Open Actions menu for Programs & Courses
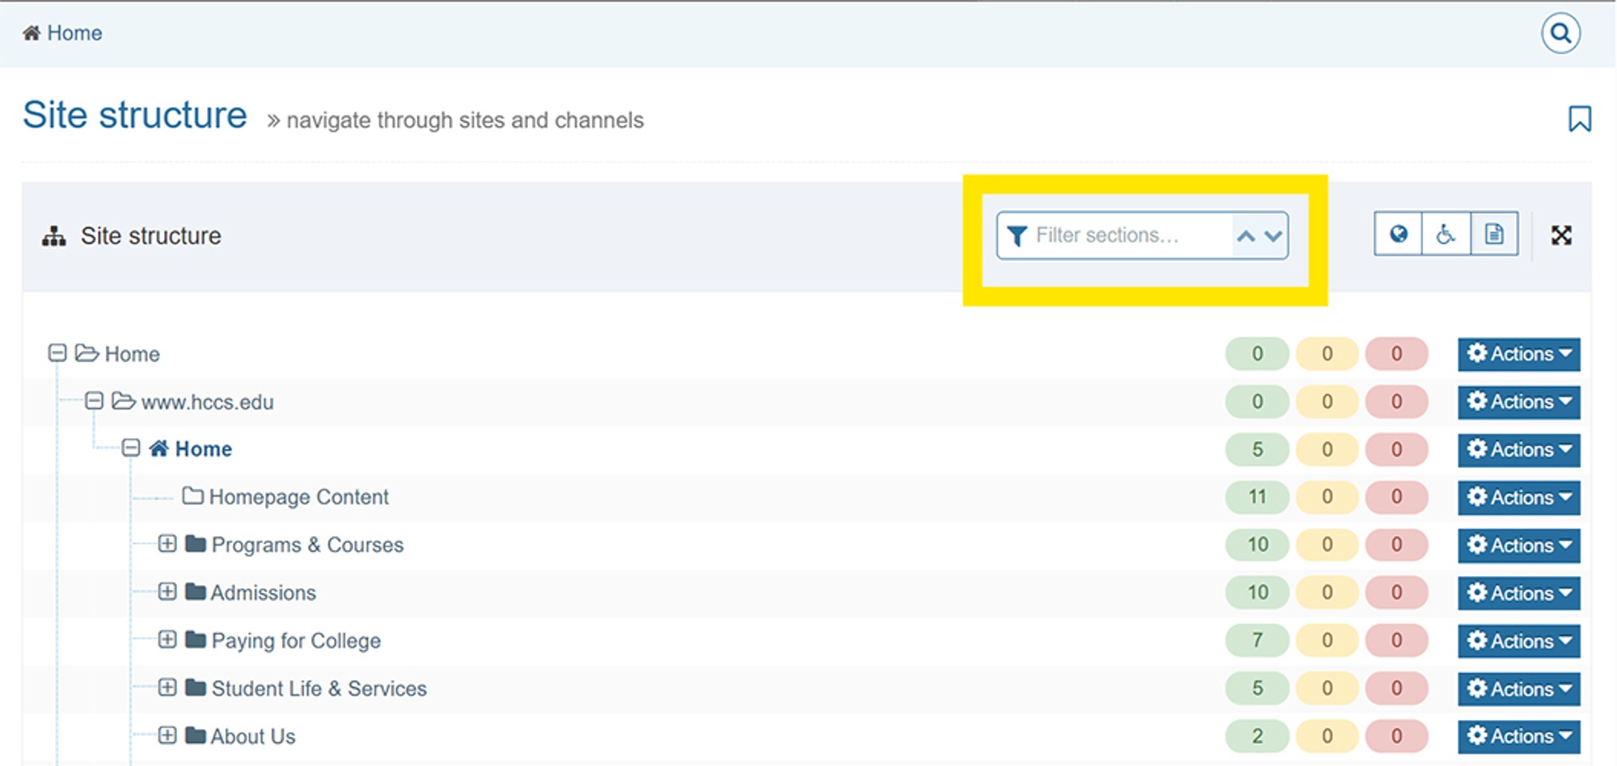The width and height of the screenshot is (1617, 766). coord(1519,545)
